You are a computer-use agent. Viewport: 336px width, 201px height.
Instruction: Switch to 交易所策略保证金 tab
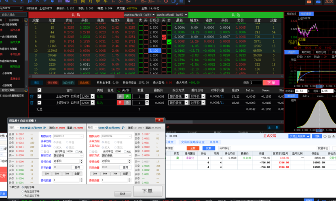192,142
